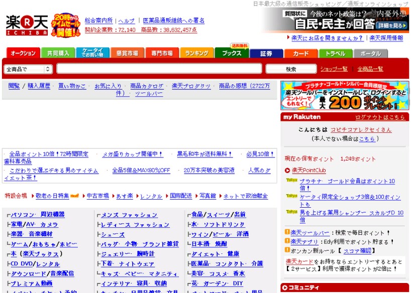This screenshot has width=412, height=293.
Task: Open the 楽天ツールバー 200ポイント banner
Action: click(x=345, y=95)
